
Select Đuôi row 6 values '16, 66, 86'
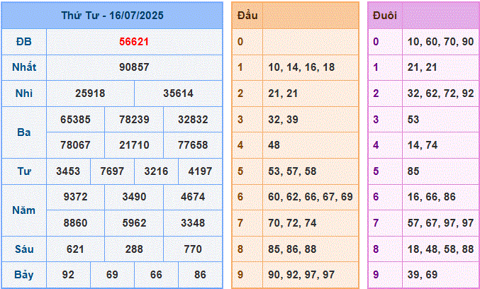tap(431, 197)
